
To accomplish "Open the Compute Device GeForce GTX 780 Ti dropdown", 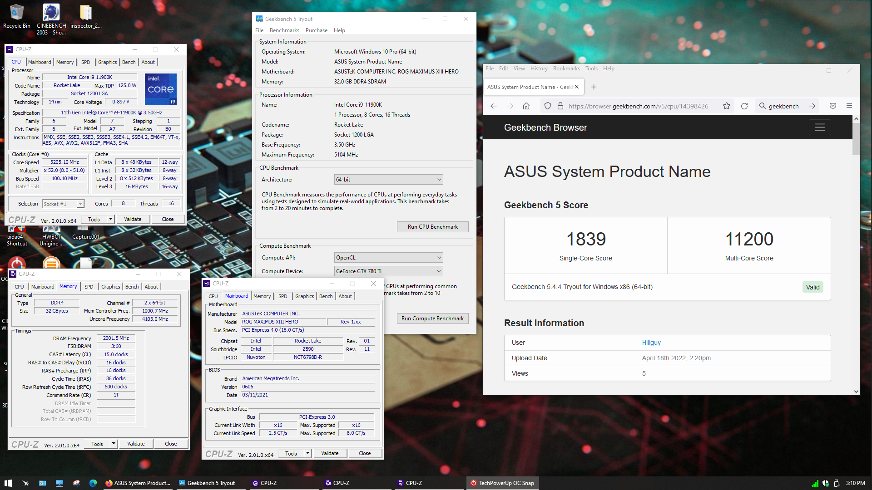I will [388, 271].
